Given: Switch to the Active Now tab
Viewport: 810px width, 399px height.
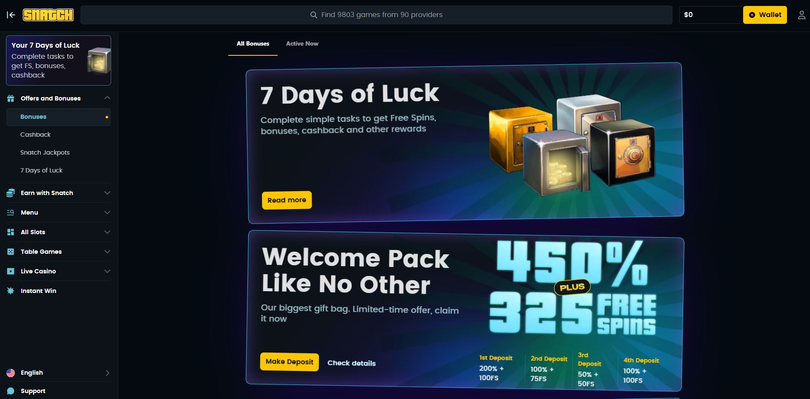Looking at the screenshot, I should (x=302, y=43).
